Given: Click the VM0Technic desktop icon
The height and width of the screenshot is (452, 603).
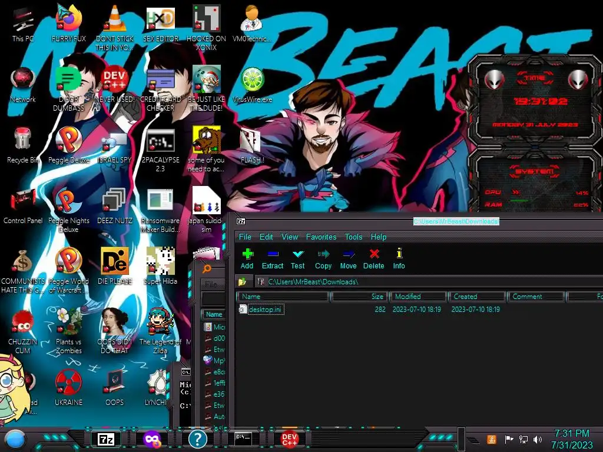Looking at the screenshot, I should point(252,18).
